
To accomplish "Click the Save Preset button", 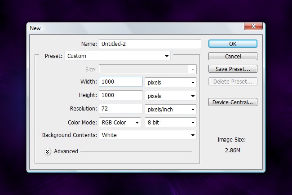I will coord(233,69).
